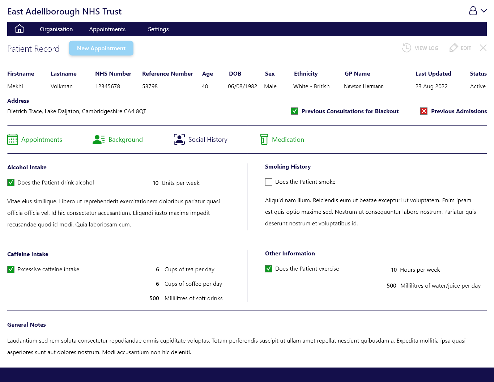Click the Active status value
This screenshot has height=382, width=494.
coord(478,86)
